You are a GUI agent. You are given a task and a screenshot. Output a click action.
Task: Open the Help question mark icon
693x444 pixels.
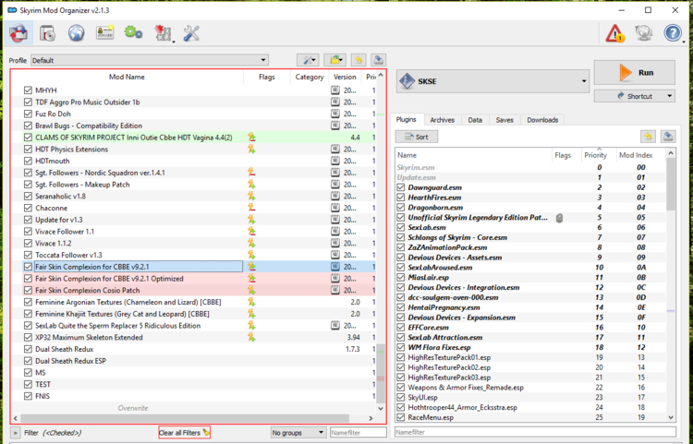click(x=673, y=33)
